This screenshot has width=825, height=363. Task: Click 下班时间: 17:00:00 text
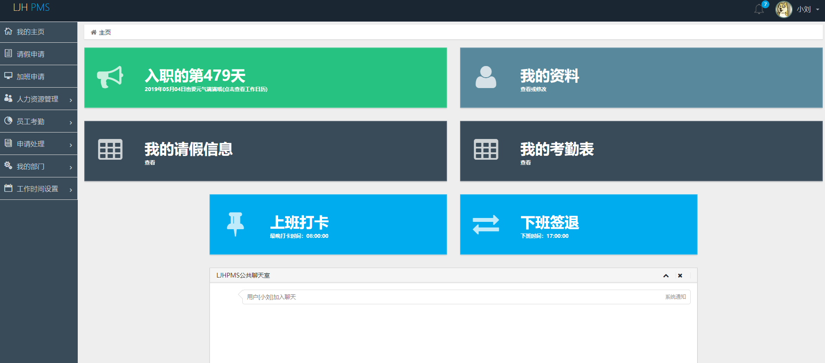click(x=545, y=236)
